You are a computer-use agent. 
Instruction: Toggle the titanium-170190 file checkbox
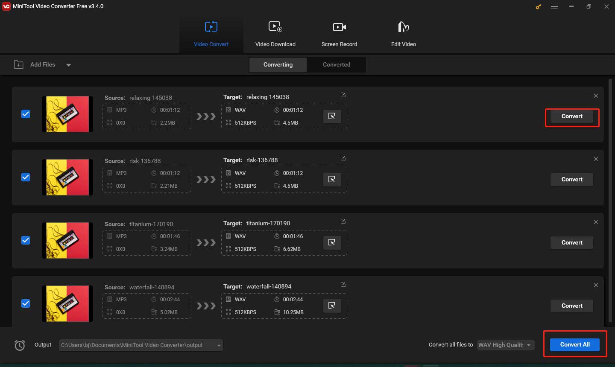pos(26,240)
